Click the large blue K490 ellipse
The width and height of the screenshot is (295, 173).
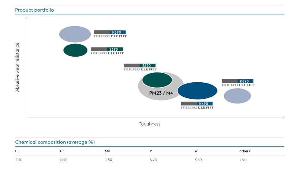(197, 91)
